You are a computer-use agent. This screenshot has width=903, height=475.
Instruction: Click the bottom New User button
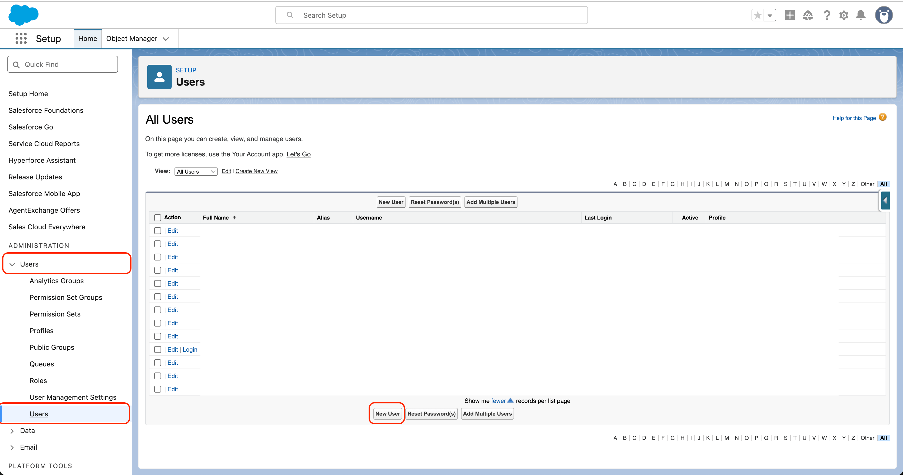(x=387, y=414)
